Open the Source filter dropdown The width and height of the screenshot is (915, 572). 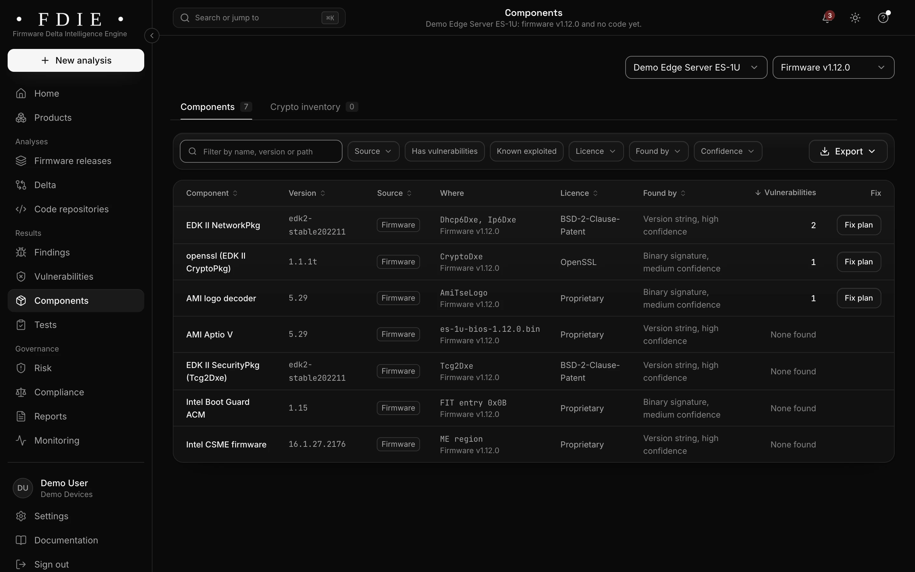point(373,151)
